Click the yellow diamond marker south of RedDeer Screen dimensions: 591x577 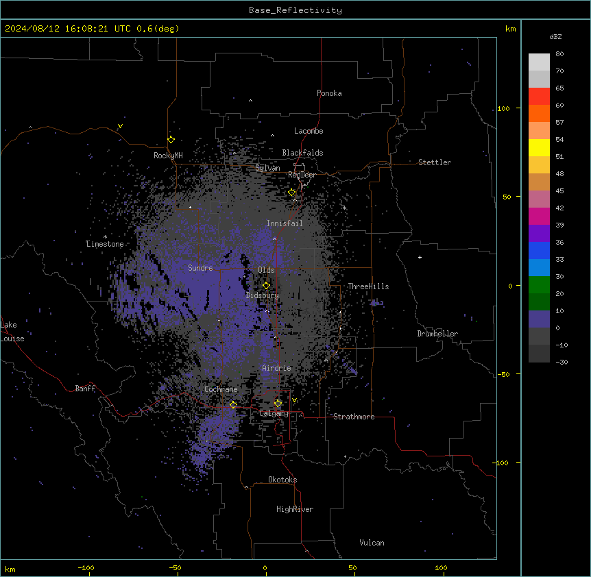[x=292, y=193]
